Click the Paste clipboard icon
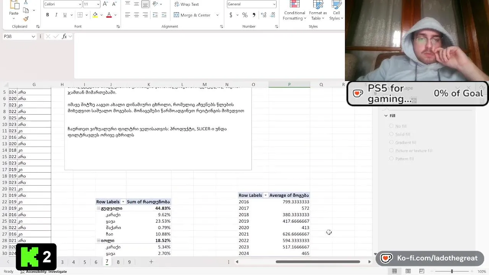 pos(14,5)
